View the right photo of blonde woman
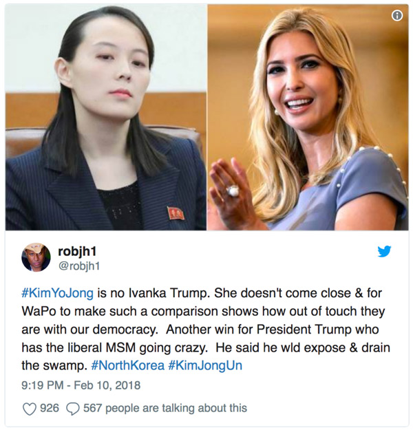 [x=308, y=118]
